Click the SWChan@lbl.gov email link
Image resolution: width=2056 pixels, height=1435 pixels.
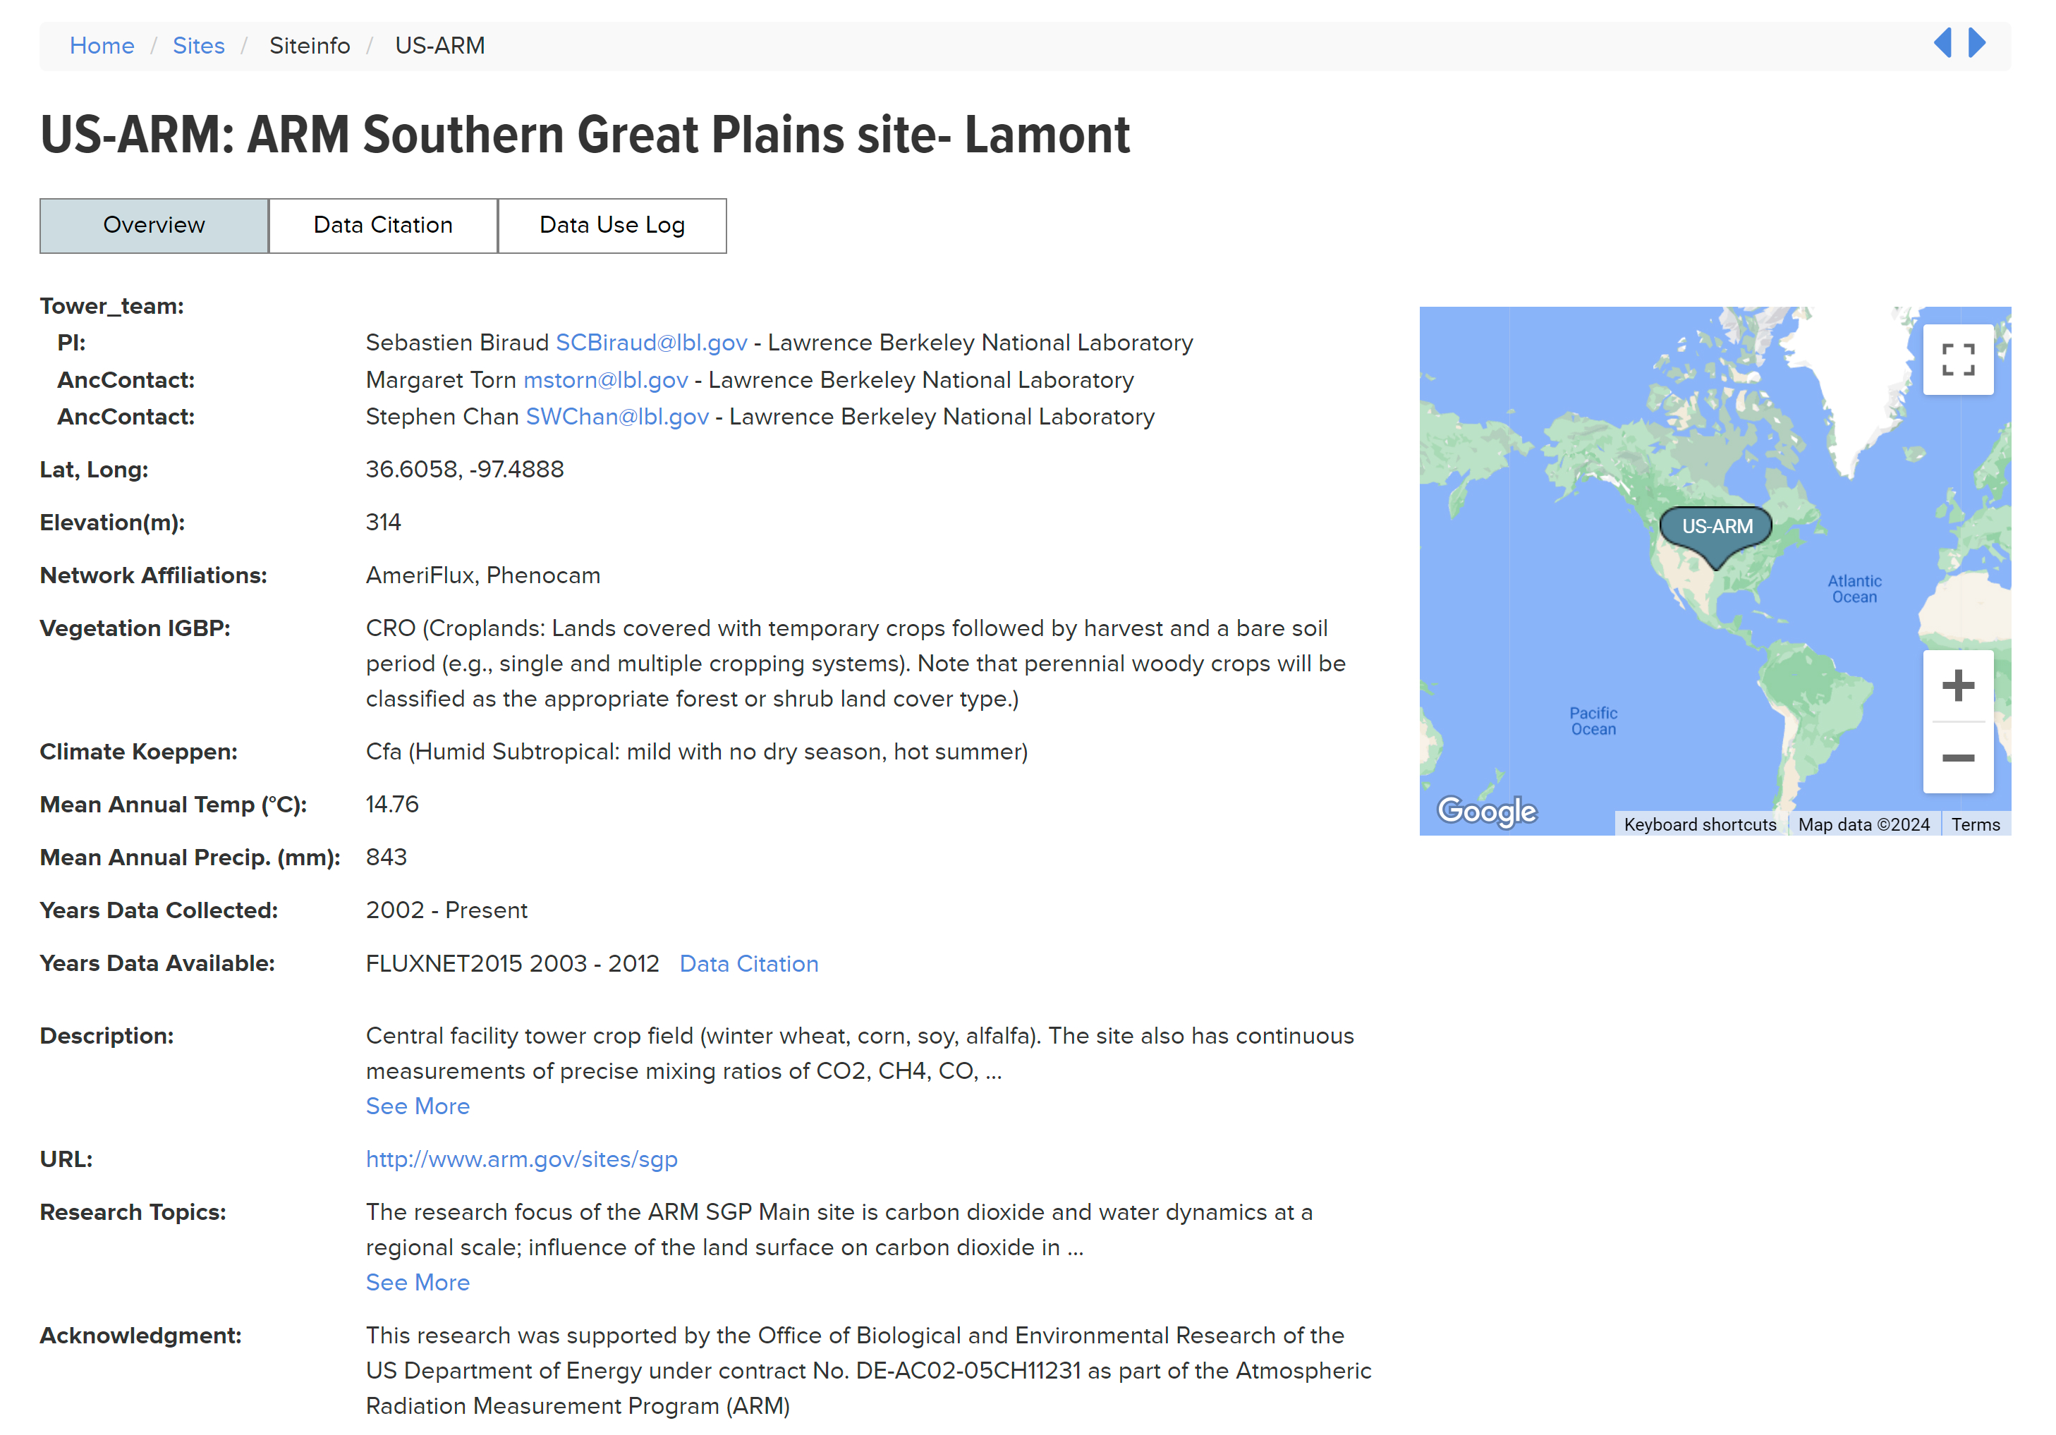pos(617,417)
